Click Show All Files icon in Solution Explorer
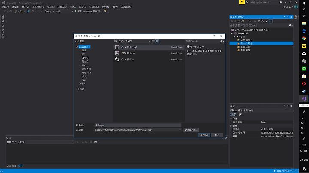This screenshot has width=309, height=173. [262, 21]
